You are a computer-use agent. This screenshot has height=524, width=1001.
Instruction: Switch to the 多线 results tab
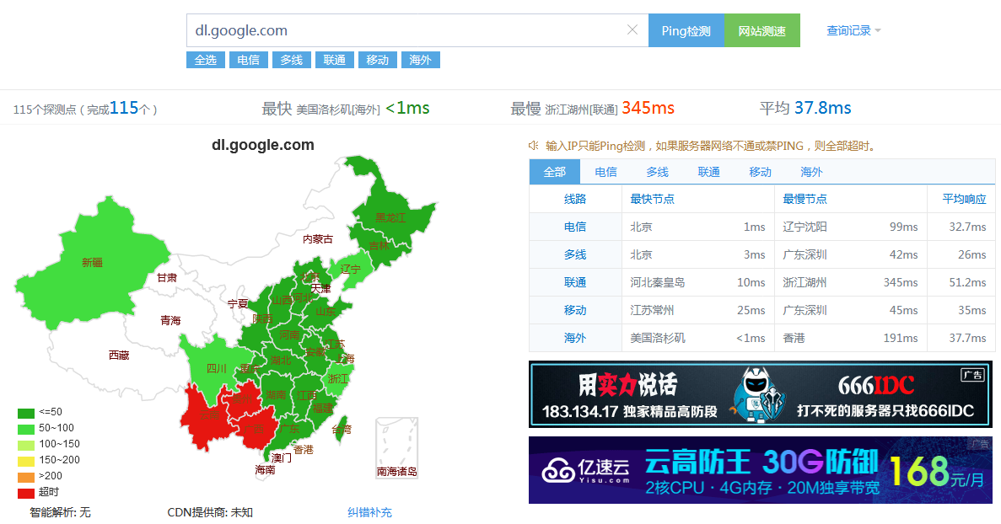tap(658, 172)
